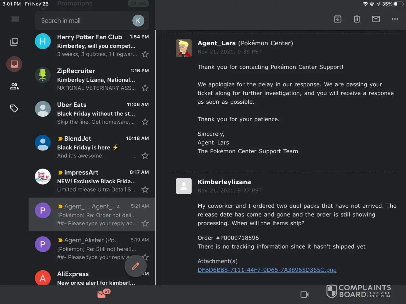Tap the Search in mail field
This screenshot has height=304, width=406.
[82, 21]
